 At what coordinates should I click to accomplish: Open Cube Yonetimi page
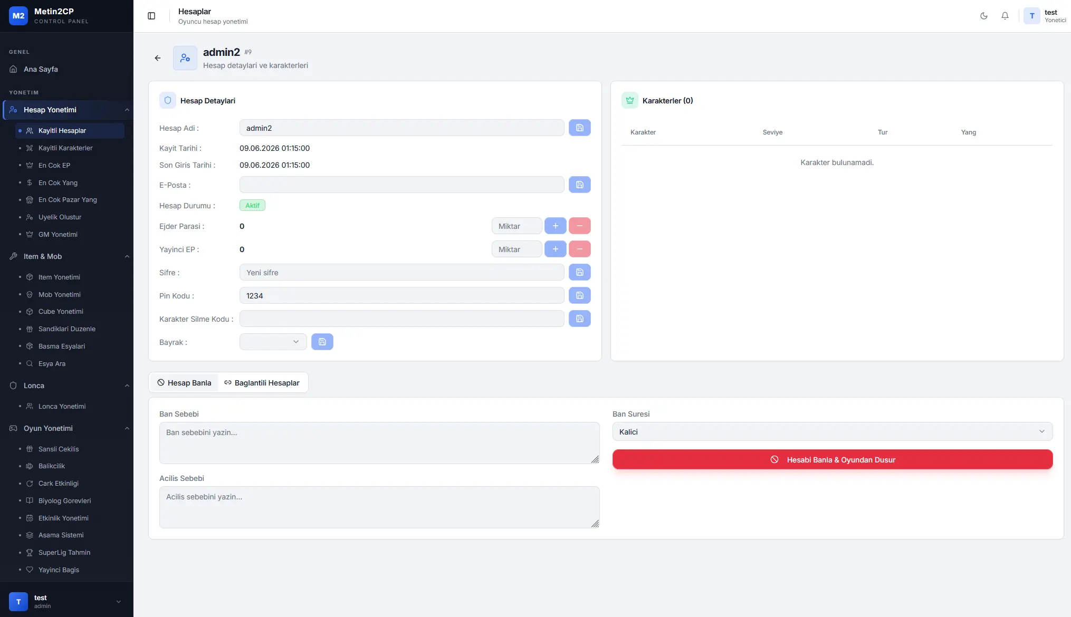tap(70, 311)
